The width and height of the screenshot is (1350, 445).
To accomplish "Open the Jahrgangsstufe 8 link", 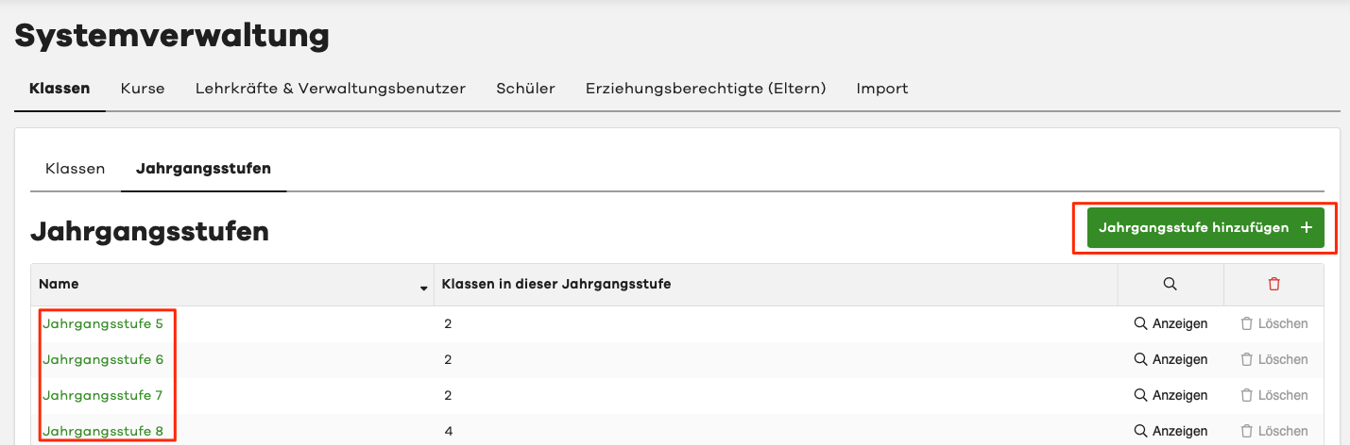I will tap(103, 431).
